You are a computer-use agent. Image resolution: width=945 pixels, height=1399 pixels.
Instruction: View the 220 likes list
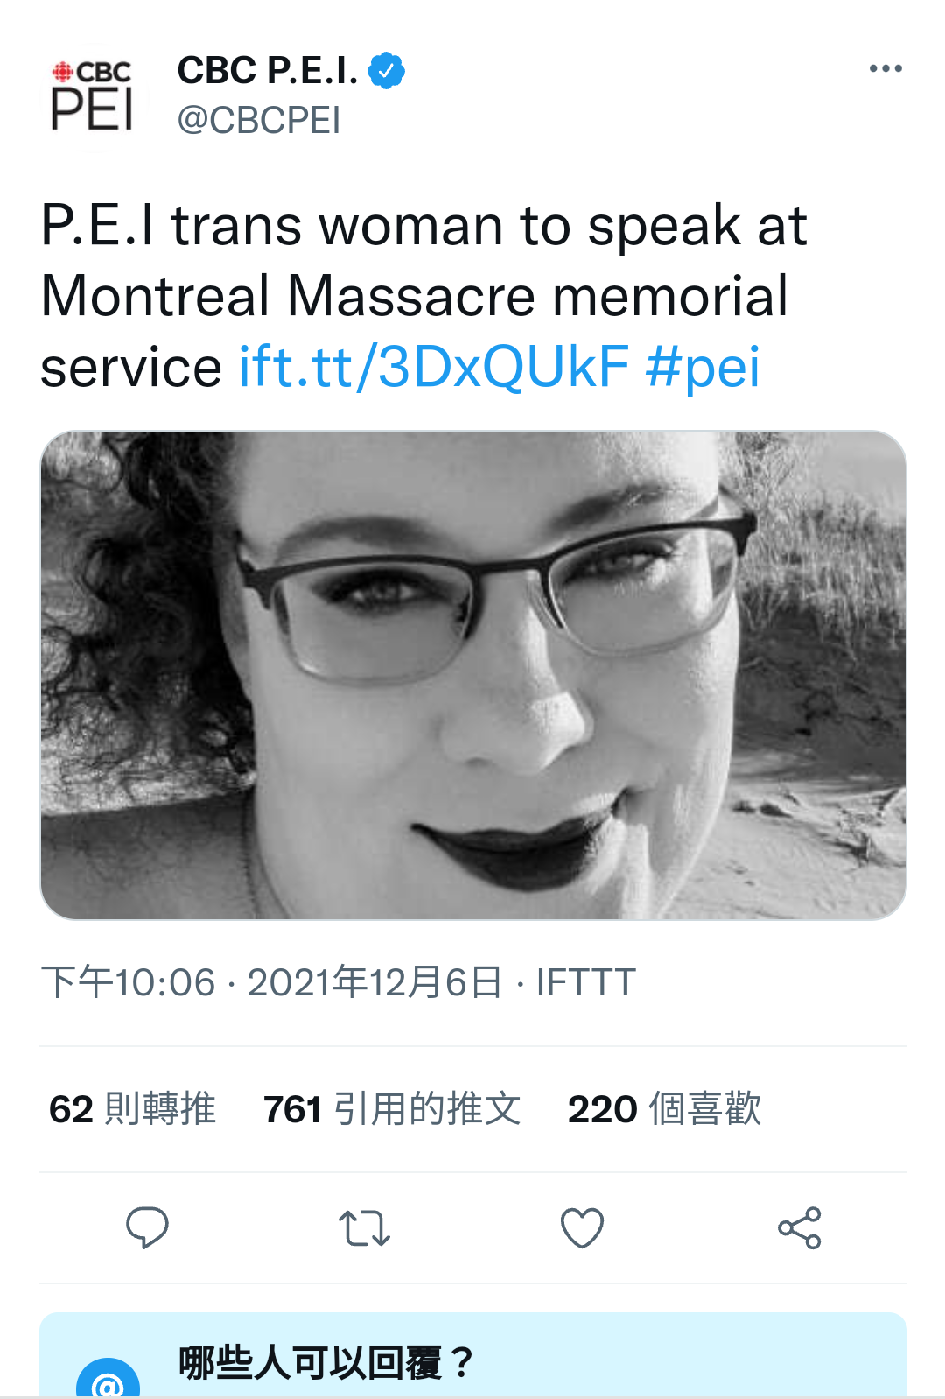click(664, 1108)
